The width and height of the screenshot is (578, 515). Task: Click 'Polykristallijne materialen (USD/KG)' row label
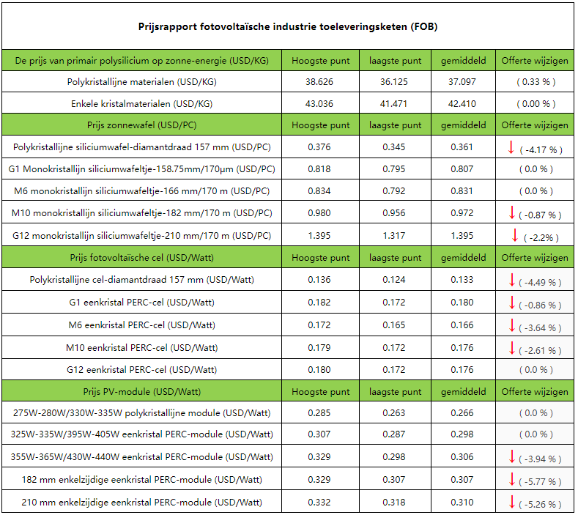[142, 82]
